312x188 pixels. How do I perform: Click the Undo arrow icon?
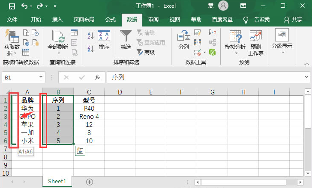[x=24, y=6]
